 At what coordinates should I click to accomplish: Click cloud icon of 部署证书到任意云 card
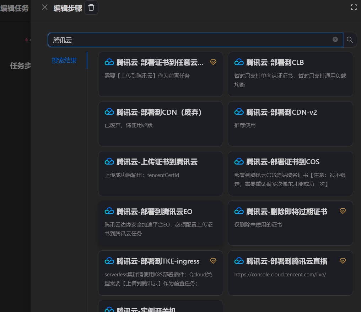point(109,62)
